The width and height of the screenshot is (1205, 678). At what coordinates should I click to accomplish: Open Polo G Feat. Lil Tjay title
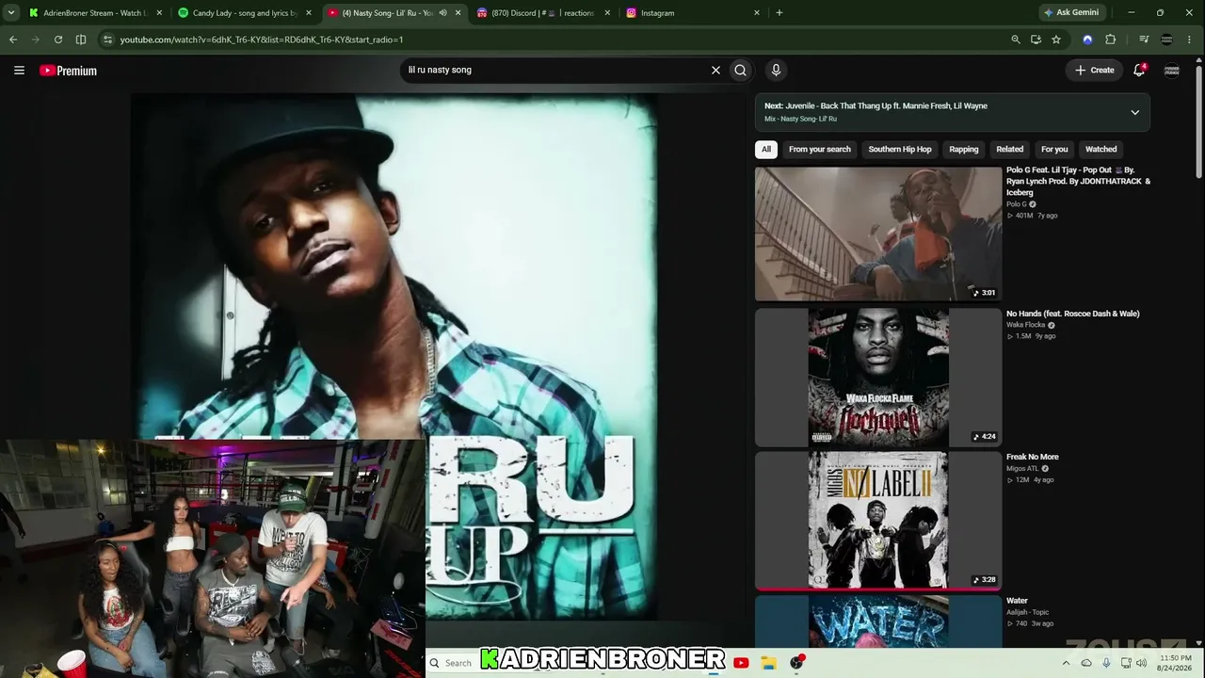[1078, 181]
